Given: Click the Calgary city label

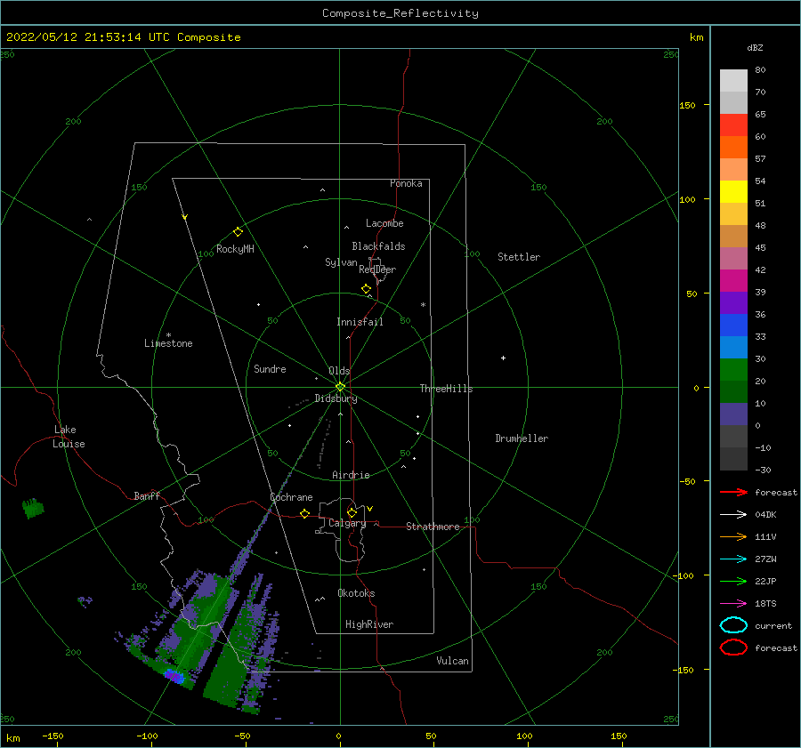Looking at the screenshot, I should pos(347,523).
